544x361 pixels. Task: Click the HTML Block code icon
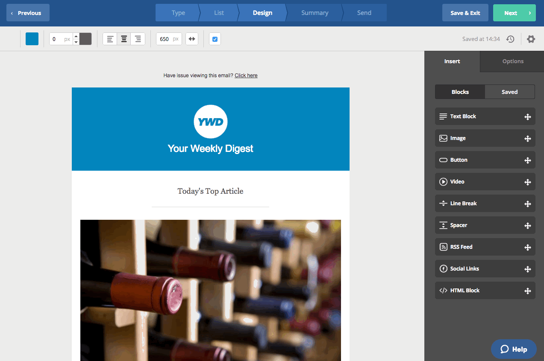point(443,291)
